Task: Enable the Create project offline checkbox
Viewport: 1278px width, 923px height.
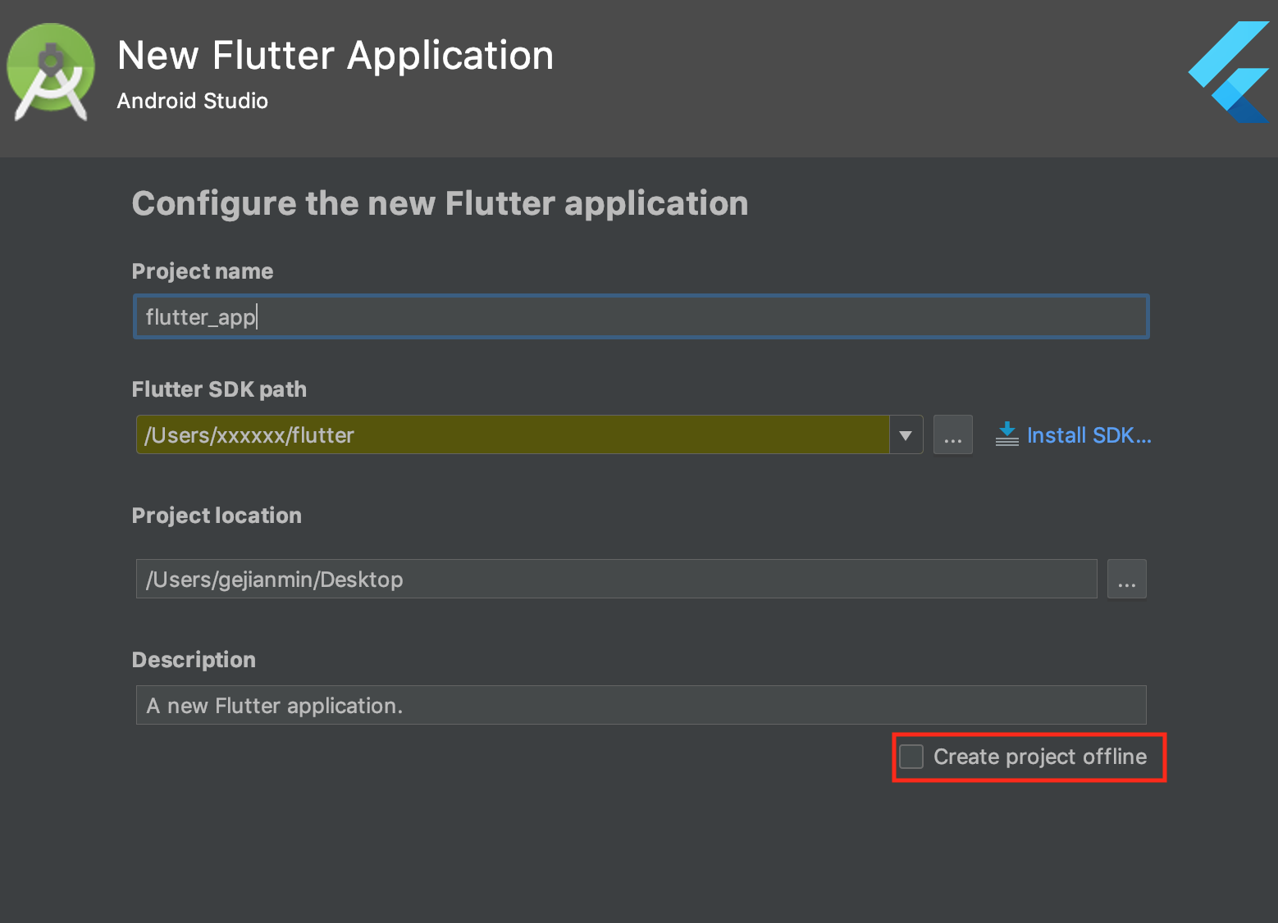Action: coord(911,757)
